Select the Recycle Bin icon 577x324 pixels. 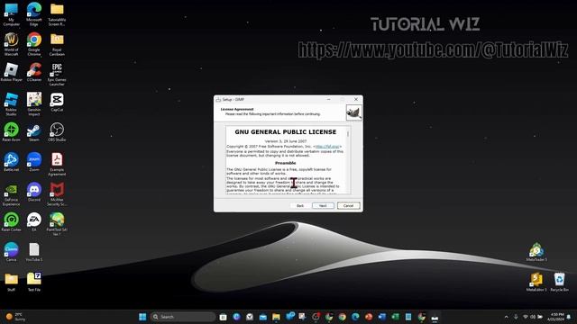tap(559, 282)
